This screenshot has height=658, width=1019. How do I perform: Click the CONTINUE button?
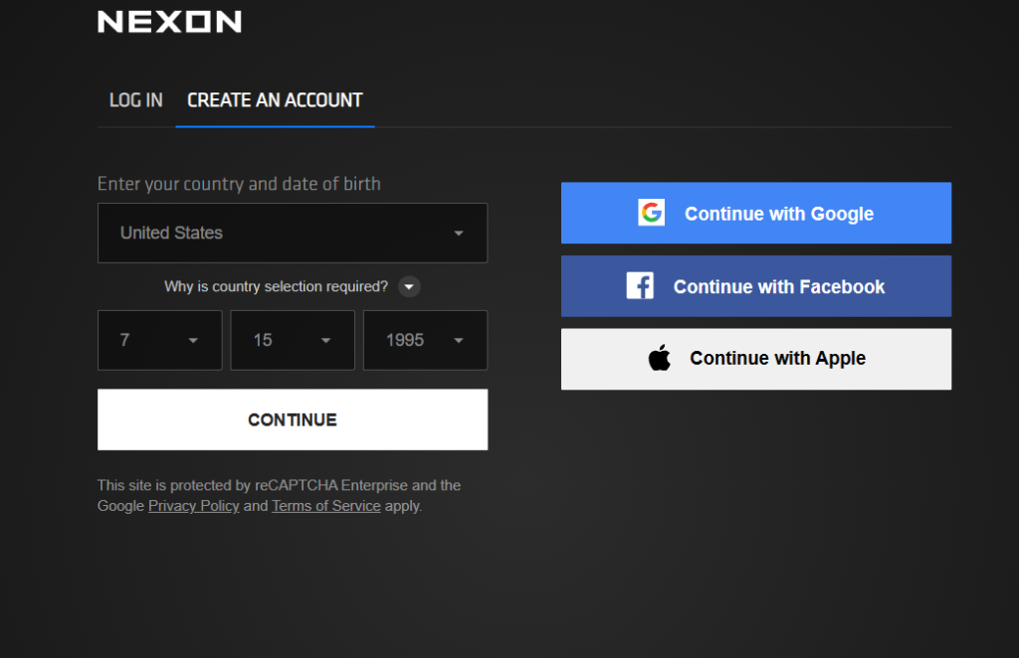293,419
